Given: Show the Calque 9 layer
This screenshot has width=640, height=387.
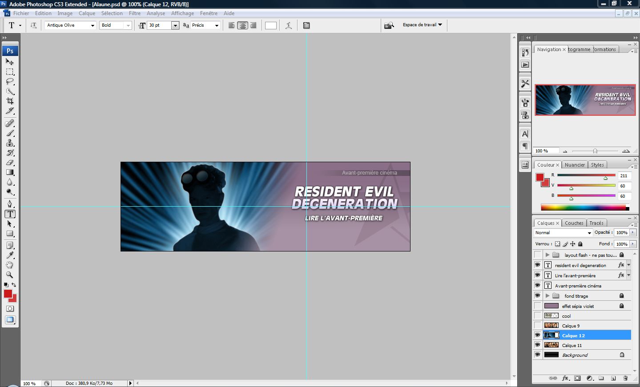Looking at the screenshot, I should (x=537, y=325).
